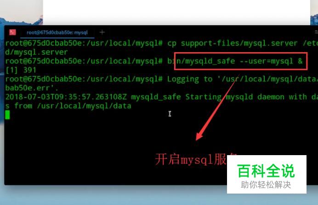Click the 2018-07-03T09:35:57.263108Z timestamp
Viewport: 318px width, 205px height.
66,97
